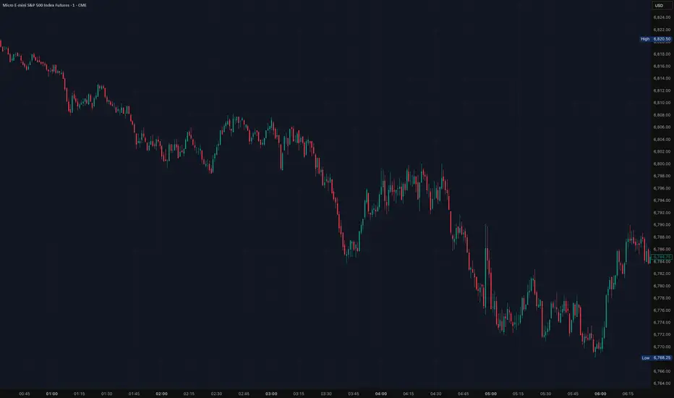Screen dimensions: 674x398
Task: Open the USD currency selector
Action: click(x=661, y=6)
